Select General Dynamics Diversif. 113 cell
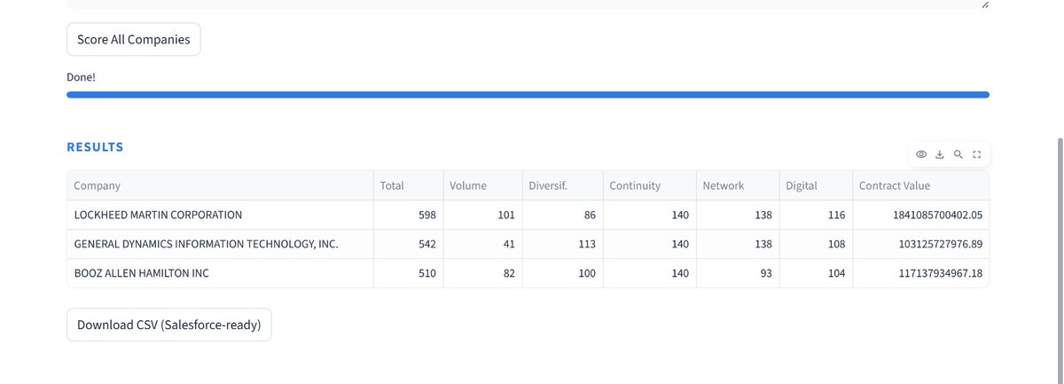Screen dimensions: 1064x384 (x=562, y=244)
